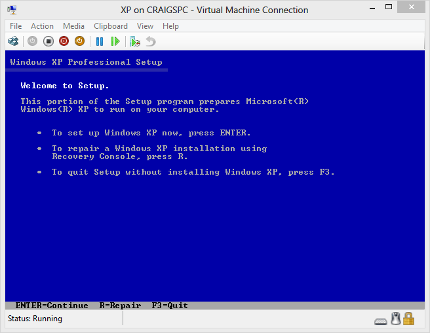
Task: Open the Help menu
Action: point(170,26)
